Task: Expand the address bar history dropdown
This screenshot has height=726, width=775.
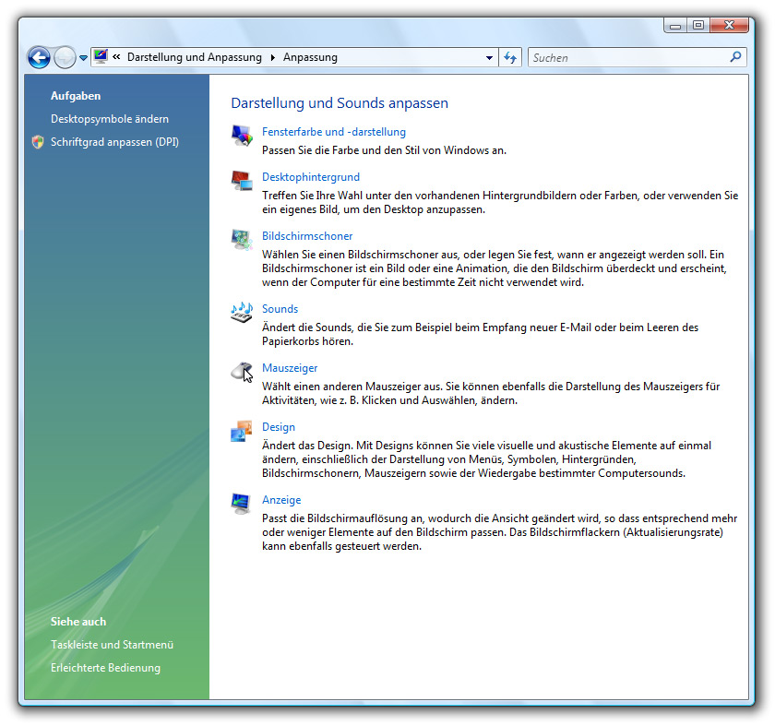Action: (x=490, y=58)
